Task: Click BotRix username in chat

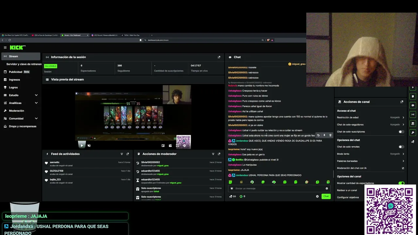Action: click(x=239, y=160)
